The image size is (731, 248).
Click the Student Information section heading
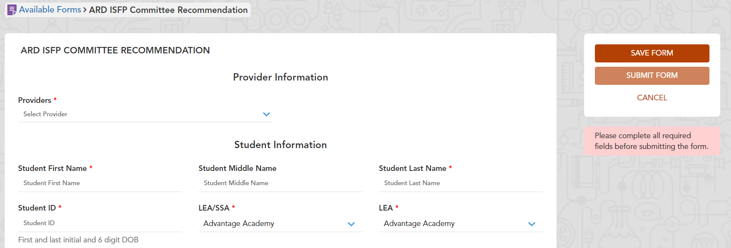click(x=280, y=145)
